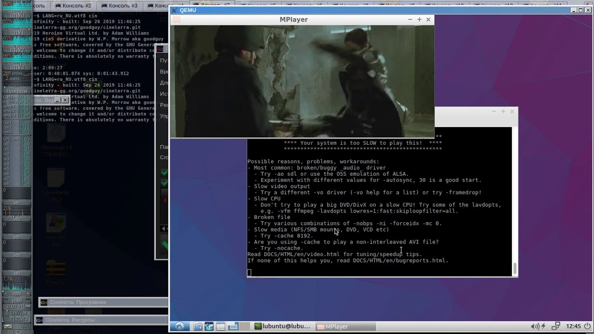Open the Lubuntu start menu icon
This screenshot has height=334, width=594.
(180, 327)
